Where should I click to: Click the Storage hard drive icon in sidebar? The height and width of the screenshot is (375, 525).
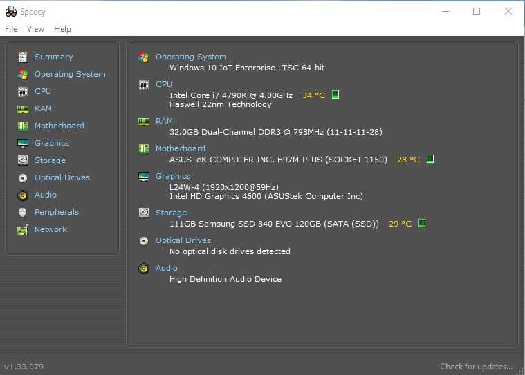(x=23, y=160)
